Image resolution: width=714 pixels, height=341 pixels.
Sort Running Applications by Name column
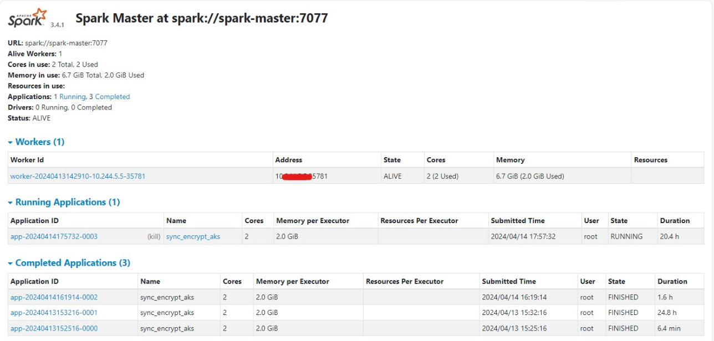pos(176,221)
